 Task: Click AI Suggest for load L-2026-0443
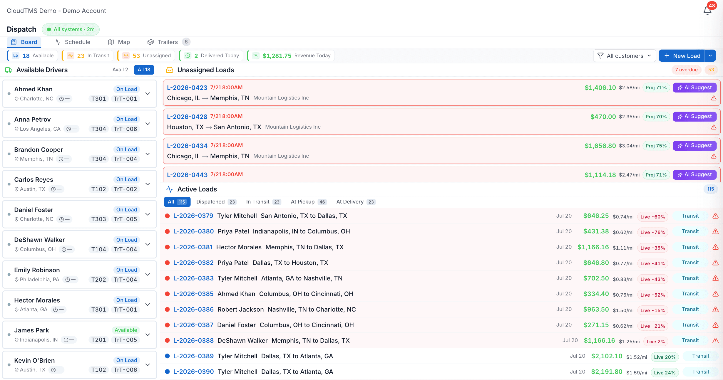695,174
